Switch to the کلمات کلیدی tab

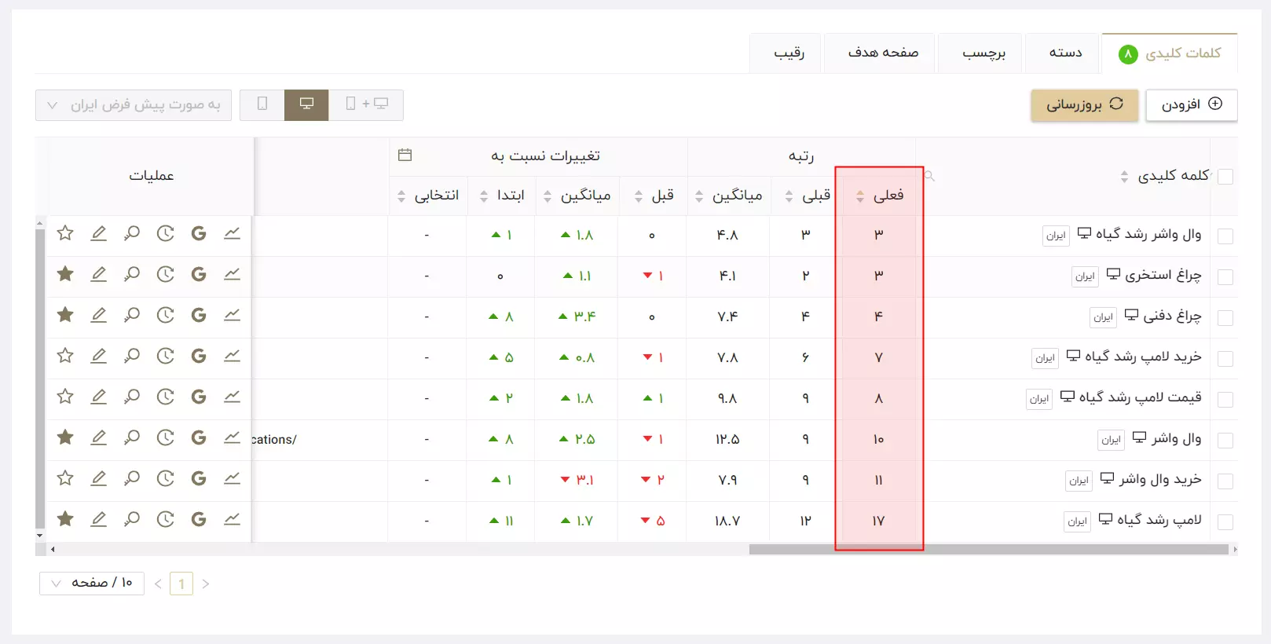click(1170, 53)
